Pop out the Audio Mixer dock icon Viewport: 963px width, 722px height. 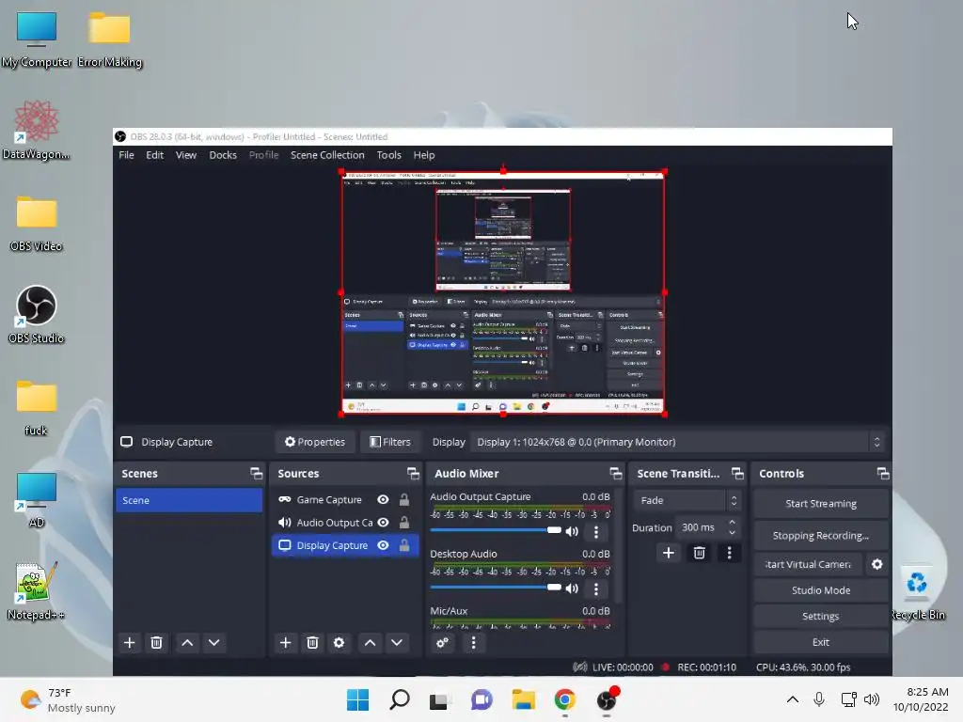[615, 474]
